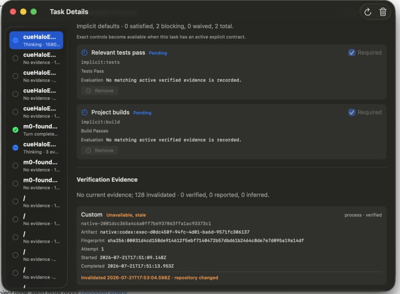Select the cueHaloE task showing 'Thinking · 1580'

click(x=36, y=41)
